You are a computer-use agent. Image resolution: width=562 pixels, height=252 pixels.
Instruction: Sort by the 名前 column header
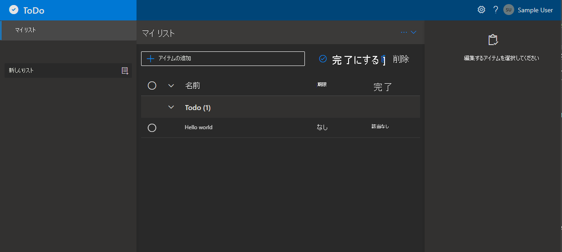pos(192,86)
